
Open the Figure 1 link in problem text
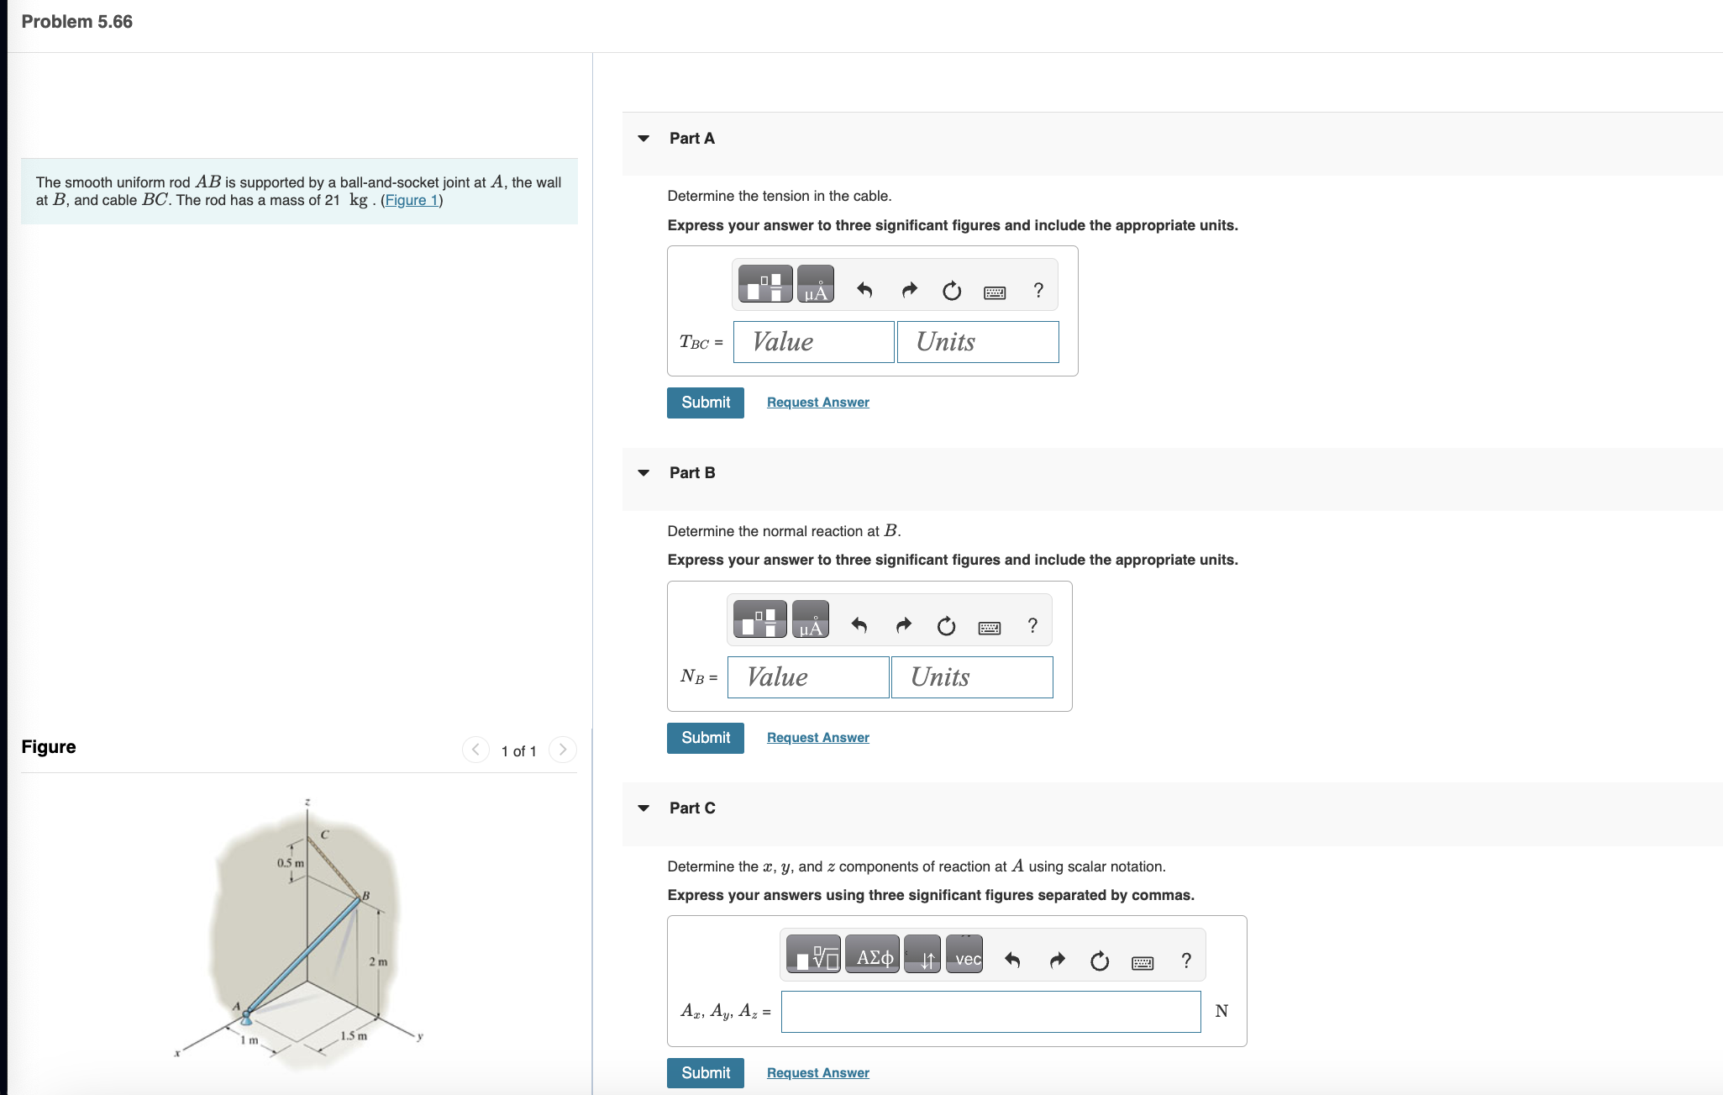pos(412,200)
